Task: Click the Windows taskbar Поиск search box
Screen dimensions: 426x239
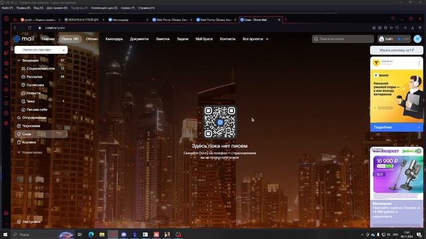Action: click(43, 234)
